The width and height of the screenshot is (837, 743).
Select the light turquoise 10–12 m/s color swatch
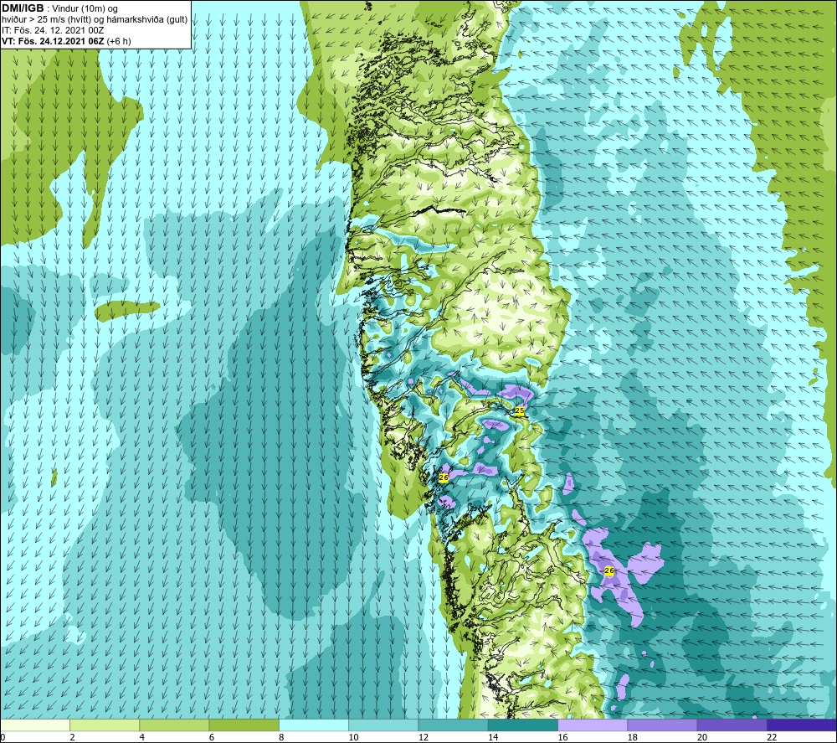tap(383, 725)
